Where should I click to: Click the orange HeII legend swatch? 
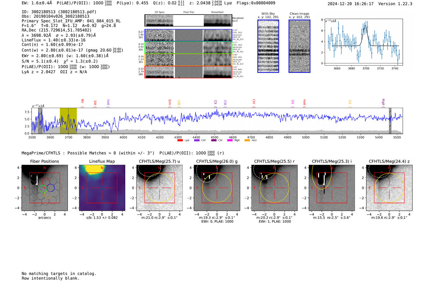(247, 140)
